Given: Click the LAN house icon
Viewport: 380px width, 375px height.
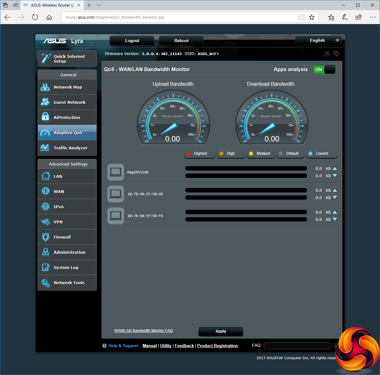Looking at the screenshot, I should tap(46, 176).
